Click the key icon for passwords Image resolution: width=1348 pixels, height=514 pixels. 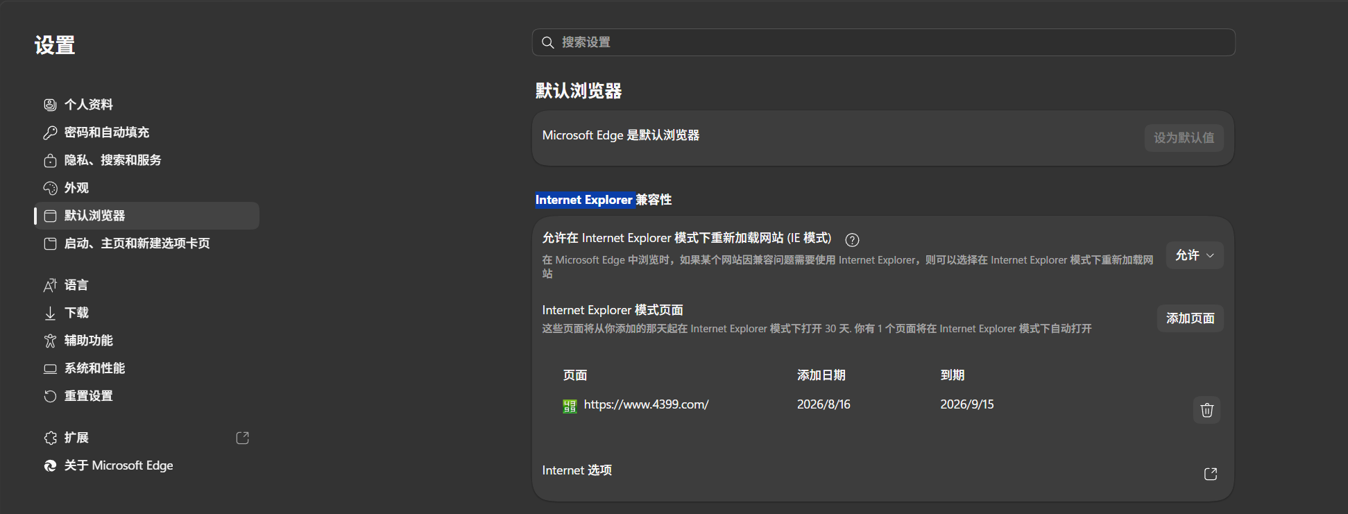point(50,132)
